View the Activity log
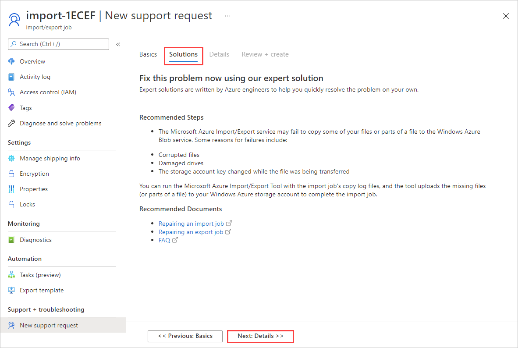Viewport: 518px width, 348px height. (x=35, y=77)
